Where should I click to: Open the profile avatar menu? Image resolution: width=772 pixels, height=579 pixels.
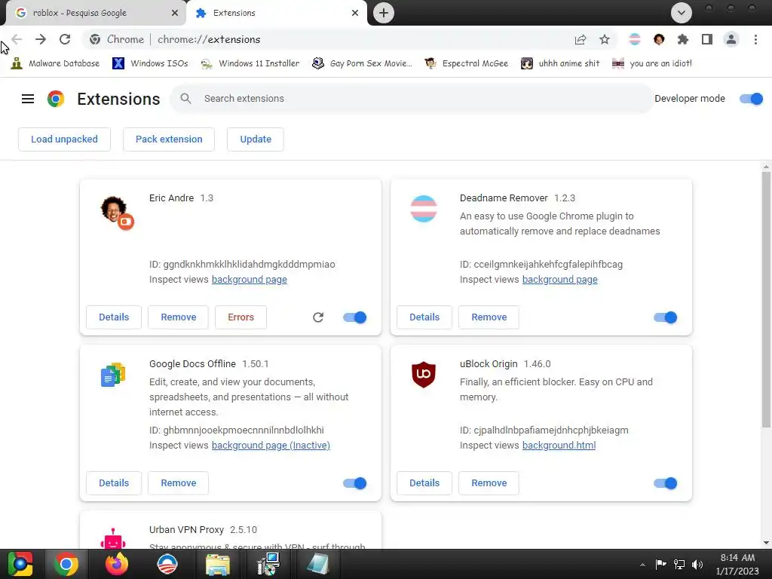point(731,39)
